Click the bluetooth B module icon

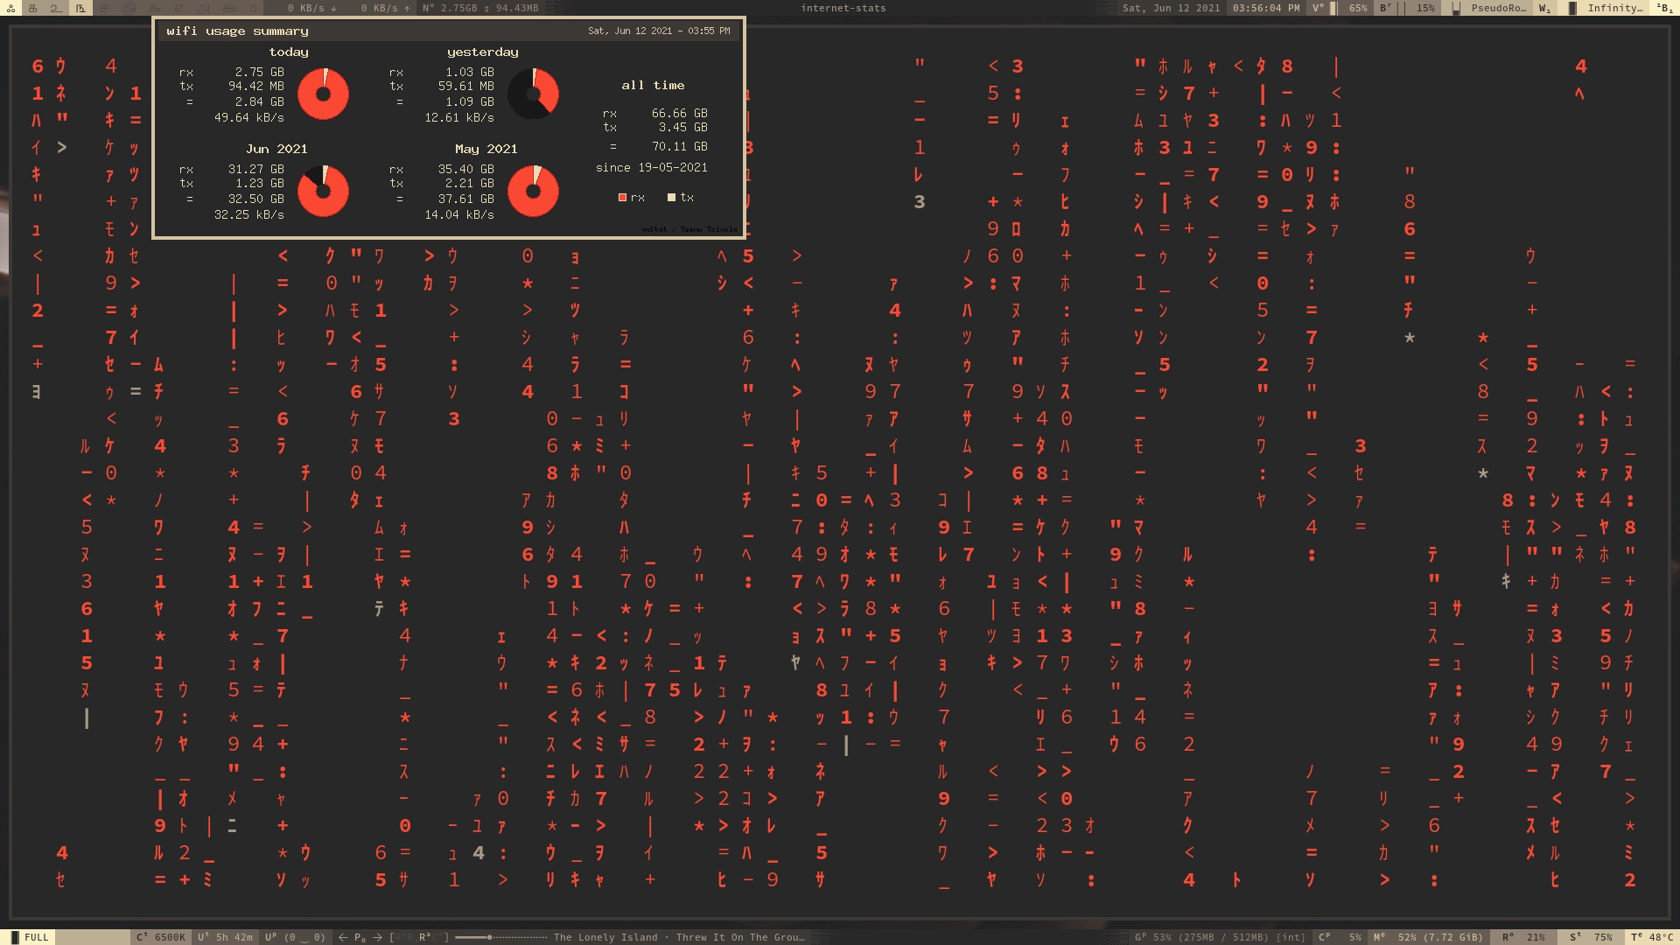1663,8
